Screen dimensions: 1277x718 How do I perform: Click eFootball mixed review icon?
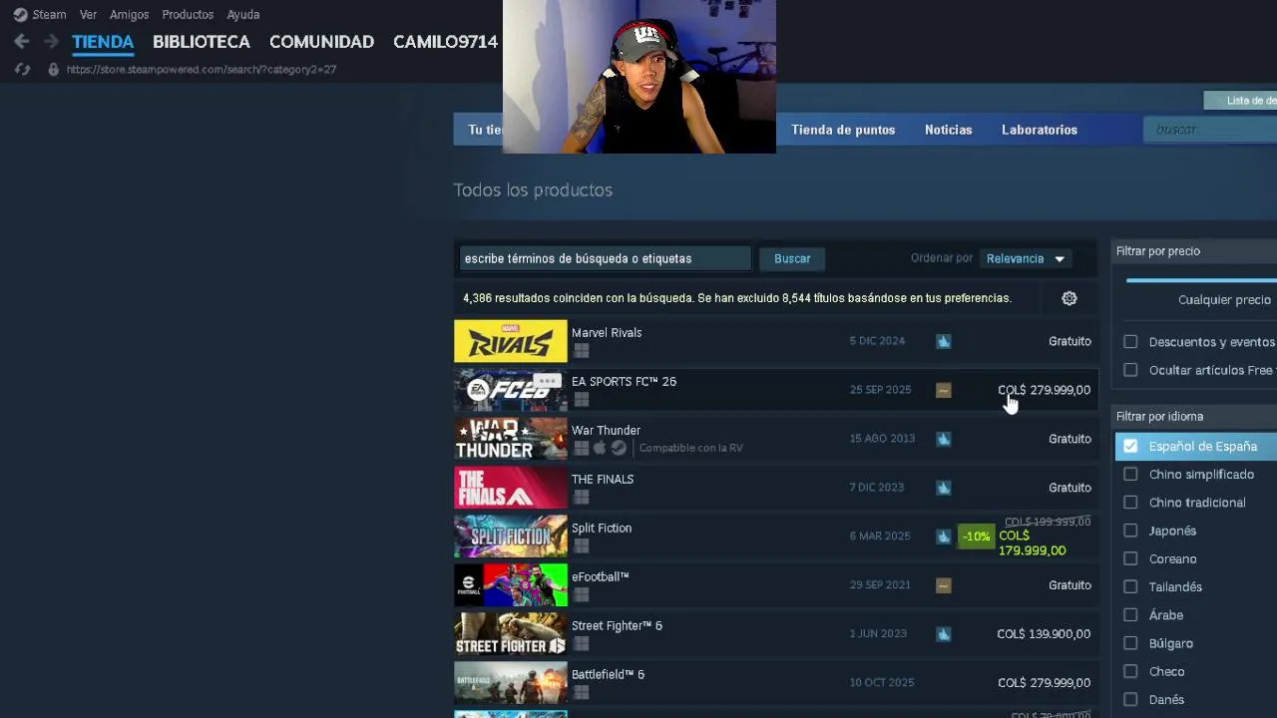coord(944,585)
